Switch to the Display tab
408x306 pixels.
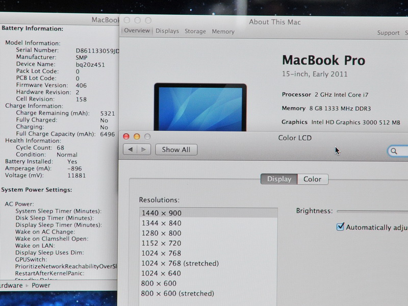point(279,180)
